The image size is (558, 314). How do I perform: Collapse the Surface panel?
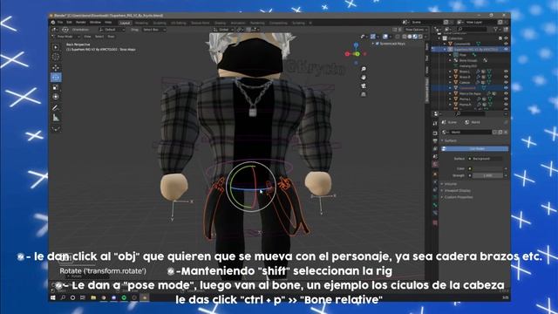click(450, 140)
